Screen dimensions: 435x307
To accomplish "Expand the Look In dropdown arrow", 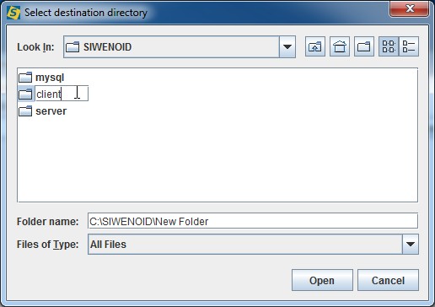I will coord(287,46).
